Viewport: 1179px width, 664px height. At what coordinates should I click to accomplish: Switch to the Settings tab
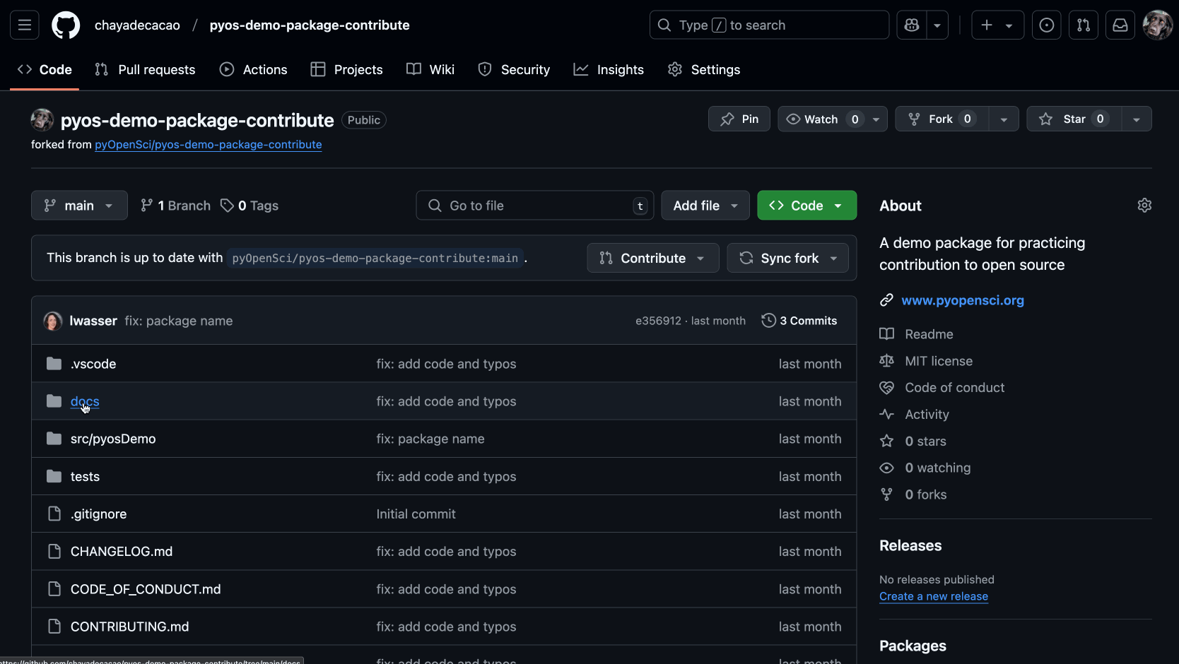pyautogui.click(x=704, y=69)
